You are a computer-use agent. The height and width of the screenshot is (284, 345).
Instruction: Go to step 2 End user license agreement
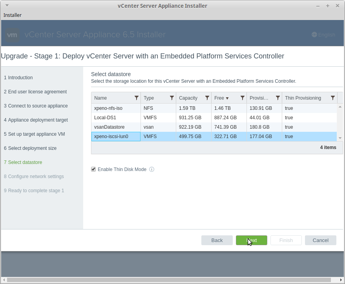[35, 92]
